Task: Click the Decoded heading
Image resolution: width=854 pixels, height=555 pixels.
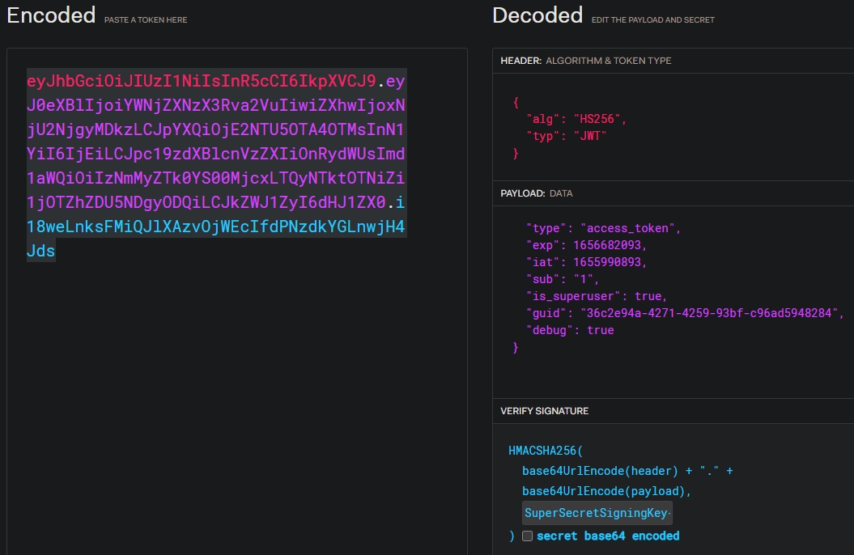Action: click(x=537, y=15)
